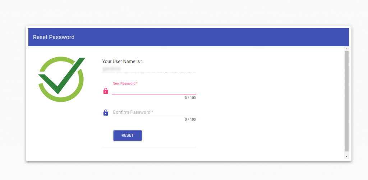Click the asterisk after Confirm Password placeholder

pyautogui.click(x=152, y=112)
